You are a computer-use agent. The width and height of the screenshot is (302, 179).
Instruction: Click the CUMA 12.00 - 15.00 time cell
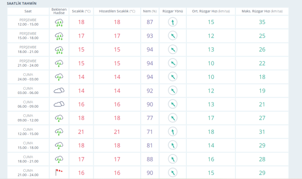point(28,132)
